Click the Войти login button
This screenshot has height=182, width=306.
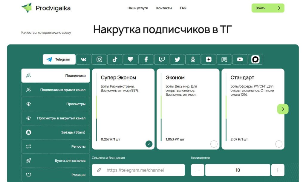point(268,8)
